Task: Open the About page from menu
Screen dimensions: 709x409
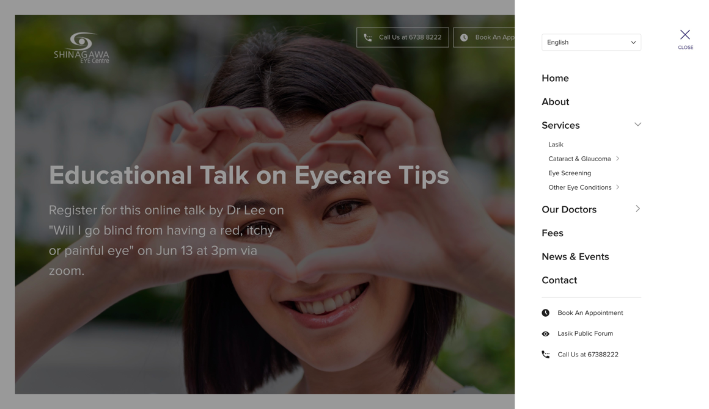Action: point(555,102)
